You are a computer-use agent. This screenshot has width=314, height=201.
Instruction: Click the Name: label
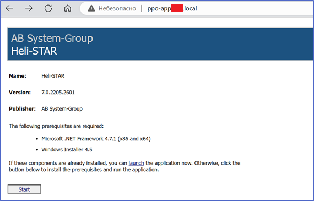[x=18, y=76]
